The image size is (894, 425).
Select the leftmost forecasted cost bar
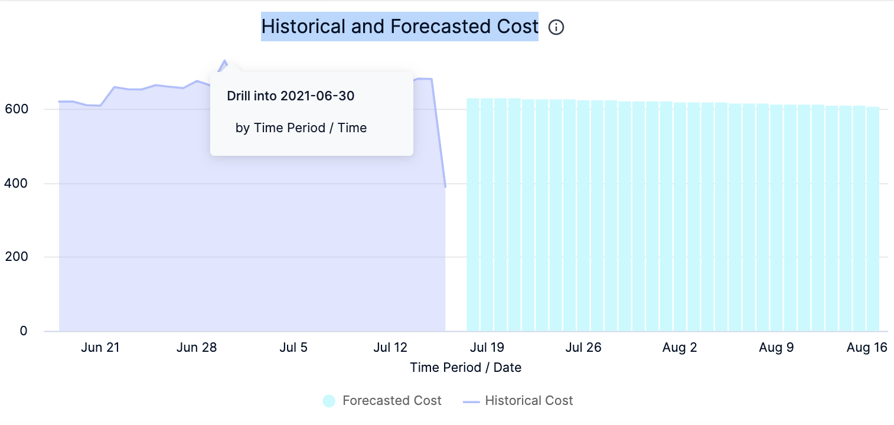(473, 215)
